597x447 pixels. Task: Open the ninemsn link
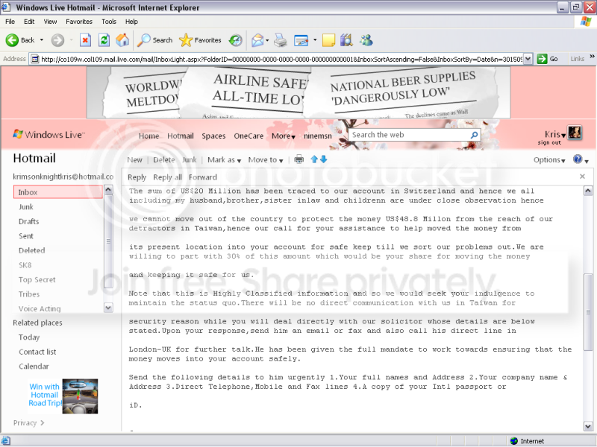pyautogui.click(x=318, y=136)
